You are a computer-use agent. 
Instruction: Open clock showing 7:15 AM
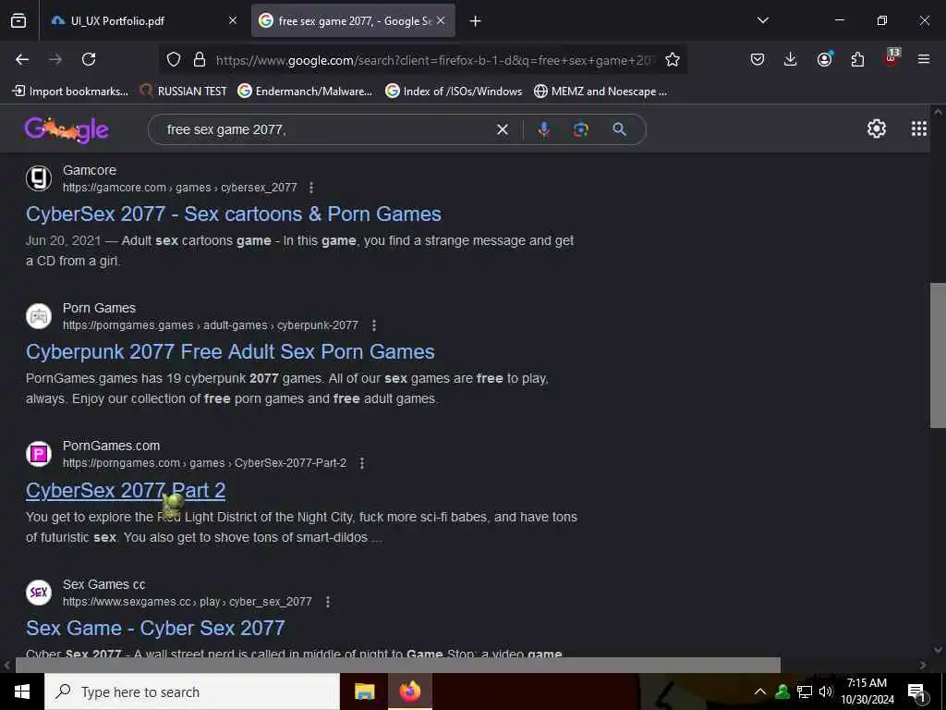click(867, 692)
